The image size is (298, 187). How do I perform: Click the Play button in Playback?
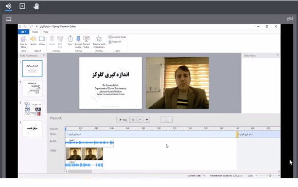(x=123, y=120)
